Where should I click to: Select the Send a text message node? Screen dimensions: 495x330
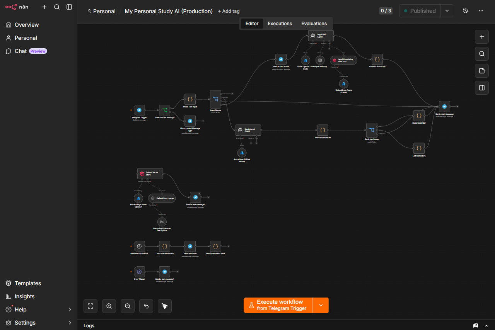444,107
